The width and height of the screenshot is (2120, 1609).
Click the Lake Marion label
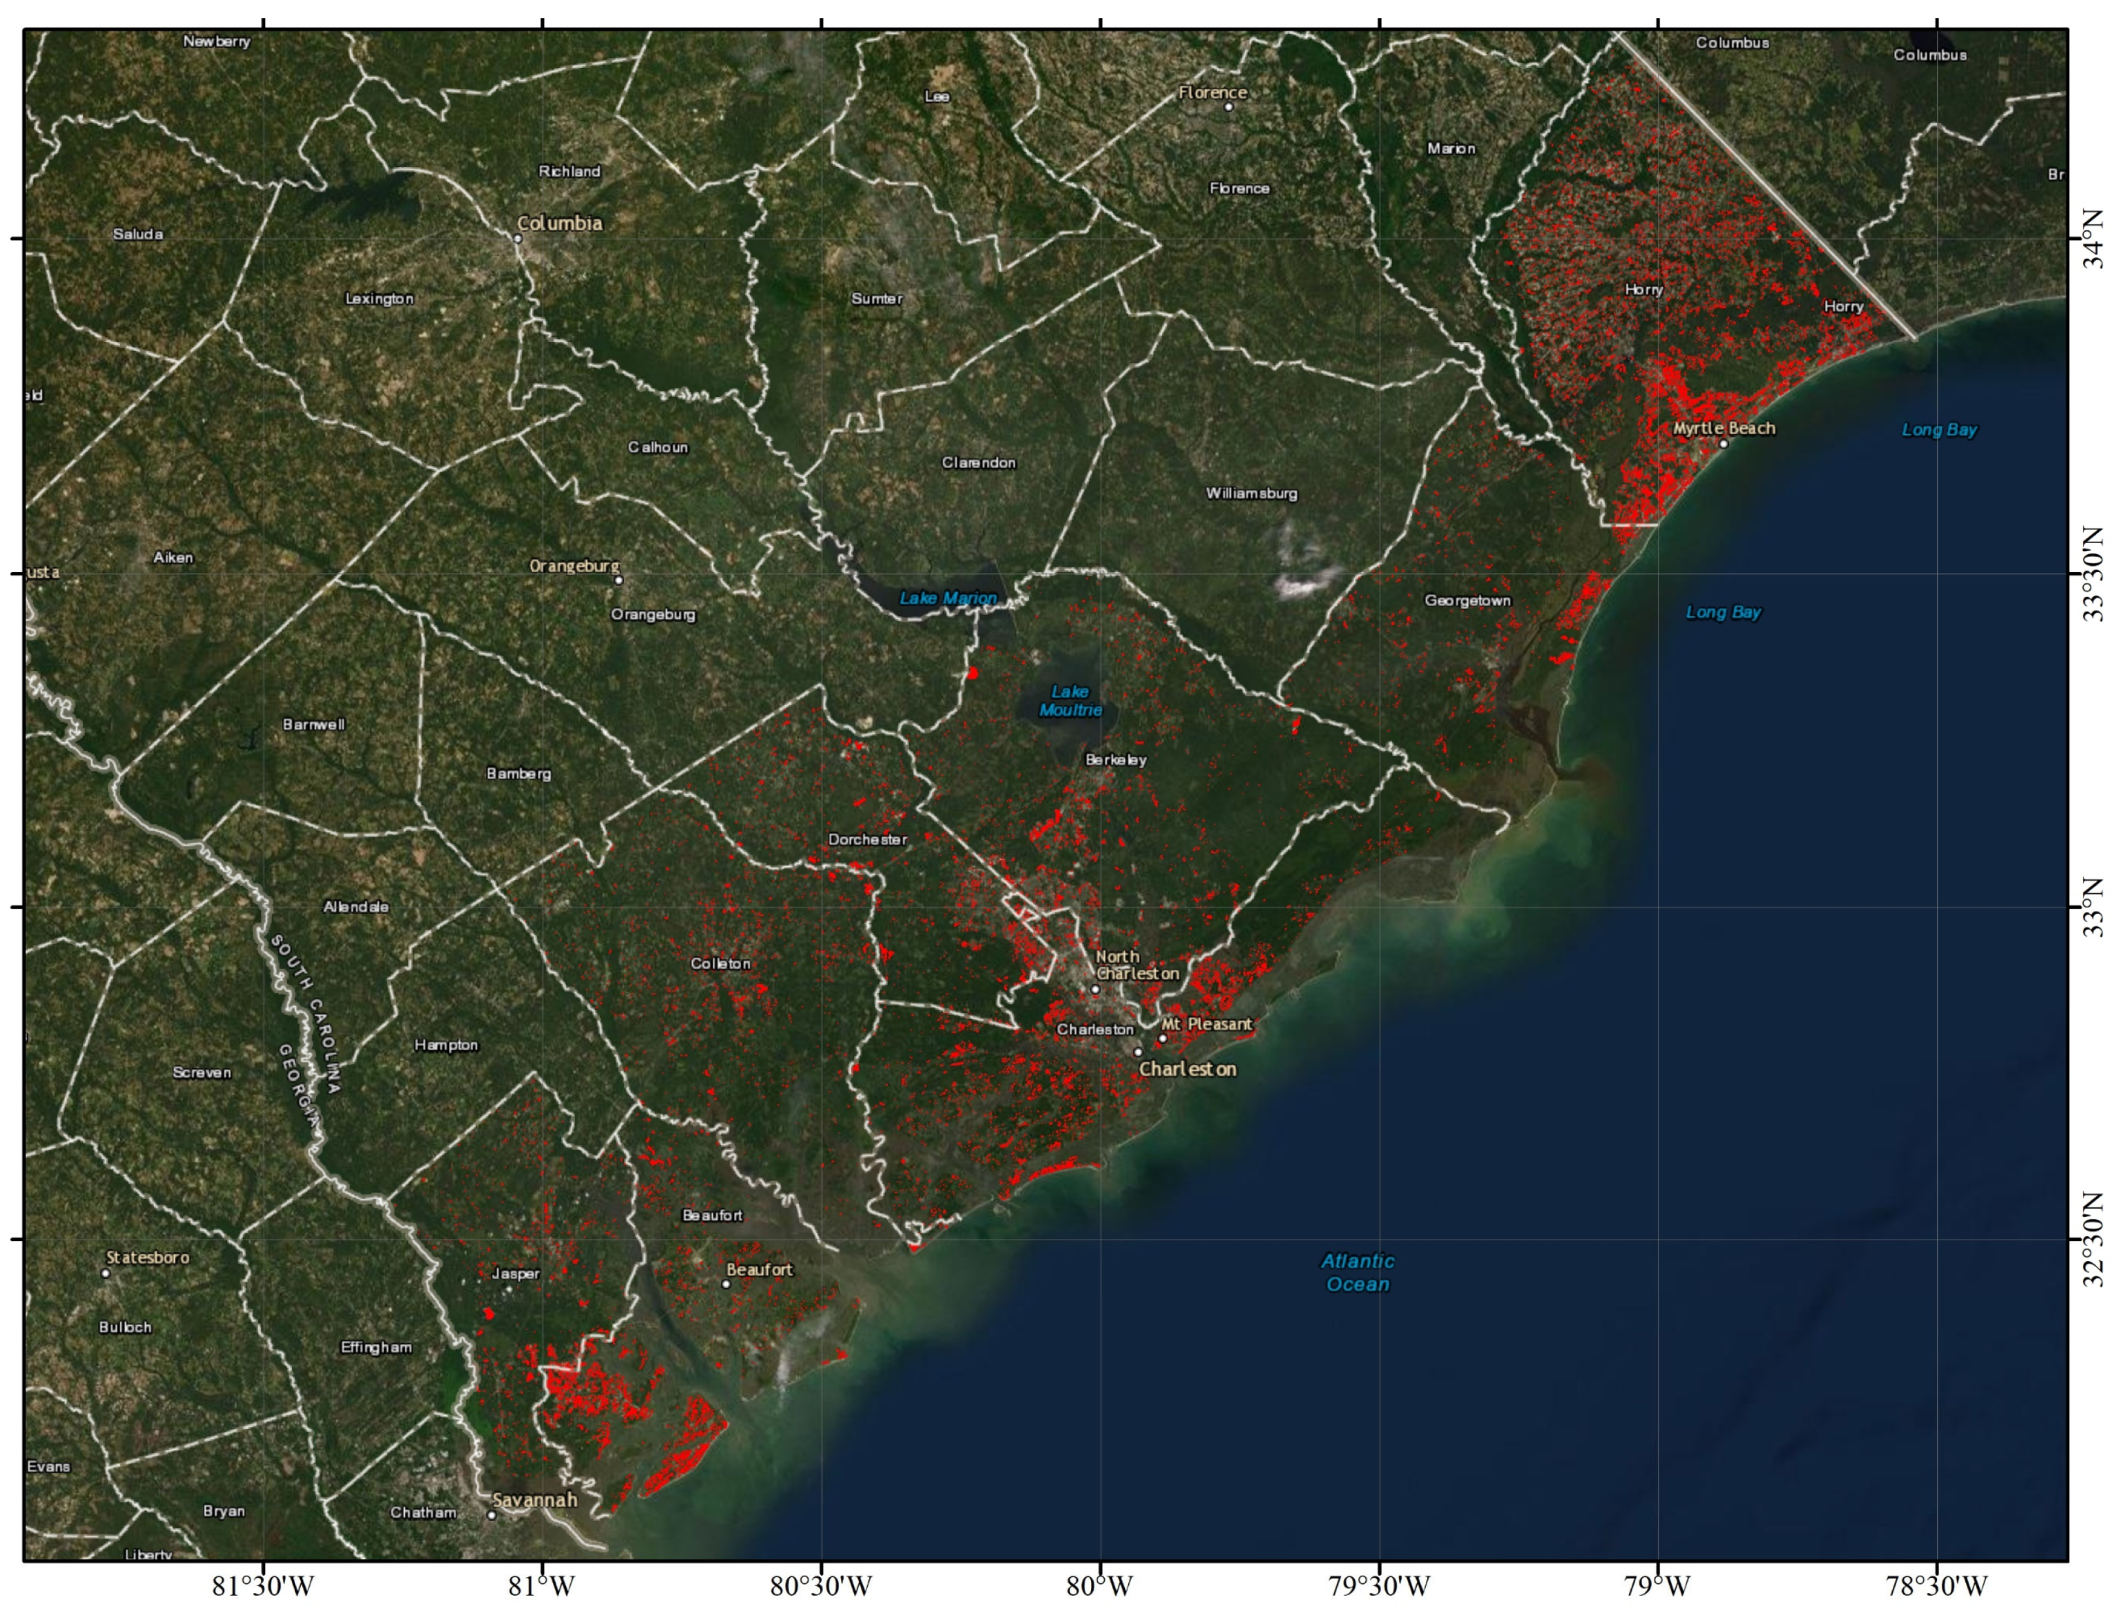pyautogui.click(x=948, y=598)
